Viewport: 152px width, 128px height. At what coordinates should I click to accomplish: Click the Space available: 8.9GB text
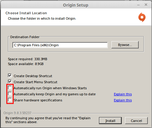26,64
